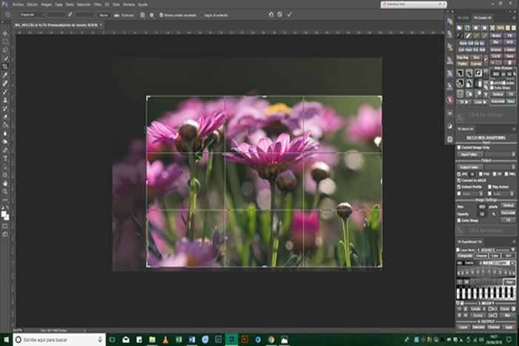Image resolution: width=519 pixels, height=346 pixels.
Task: Select the Zoom magnifier tool
Action: [x=5, y=191]
